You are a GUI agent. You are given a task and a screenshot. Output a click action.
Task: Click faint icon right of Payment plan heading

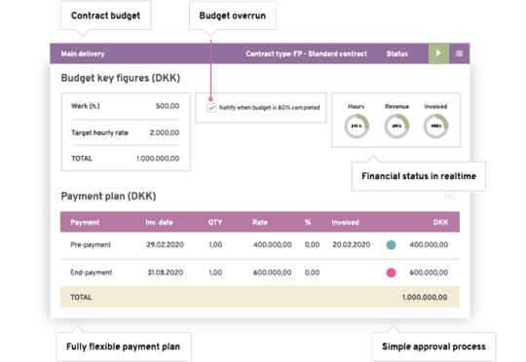tap(449, 197)
